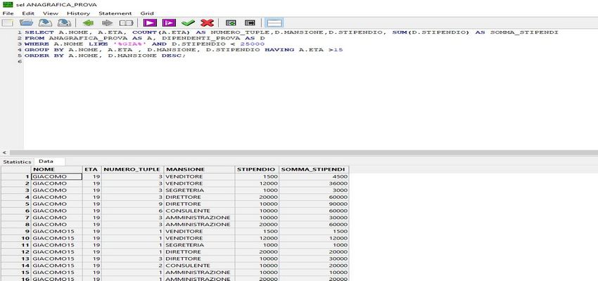Go forward with the gray right arrow
This screenshot has height=281, width=598.
pos(107,23)
